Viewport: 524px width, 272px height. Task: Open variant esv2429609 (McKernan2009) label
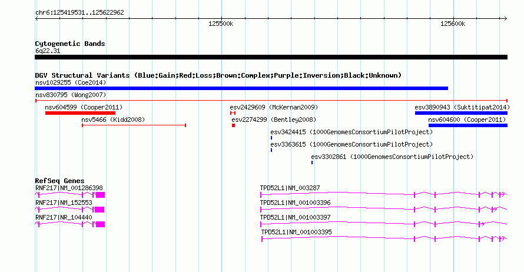[x=274, y=107]
